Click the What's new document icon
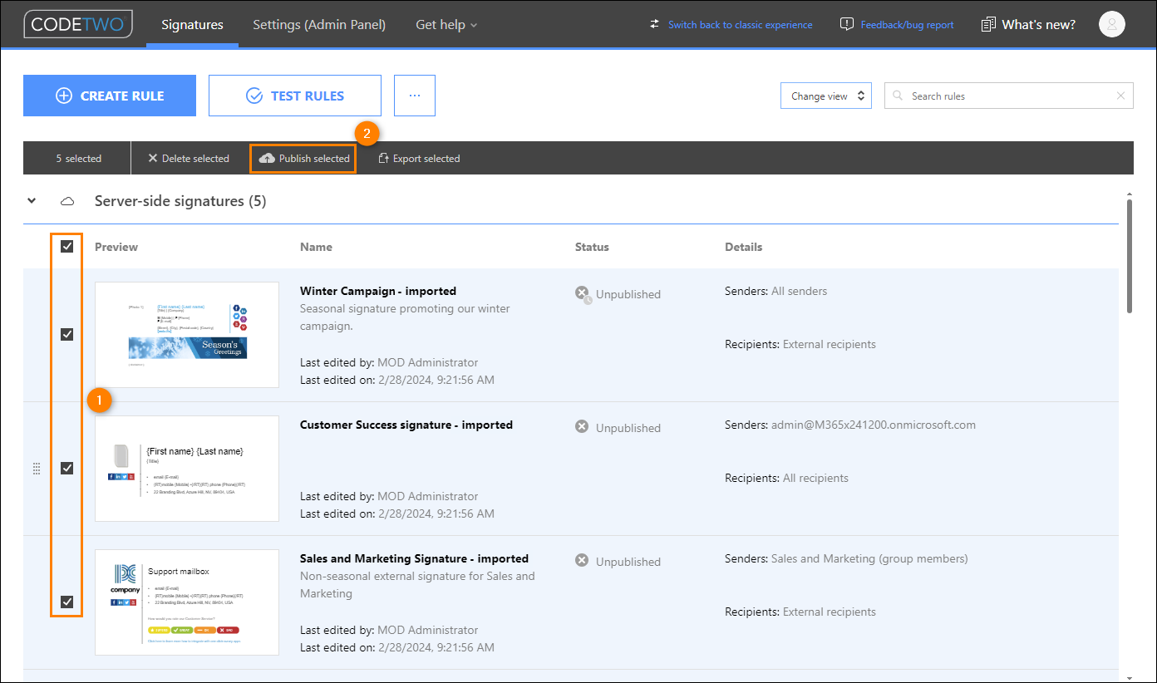 988,25
